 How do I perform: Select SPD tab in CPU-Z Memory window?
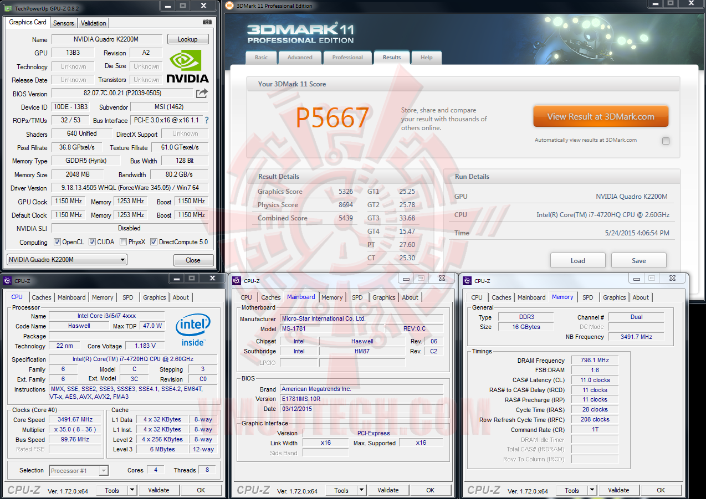coord(588,297)
